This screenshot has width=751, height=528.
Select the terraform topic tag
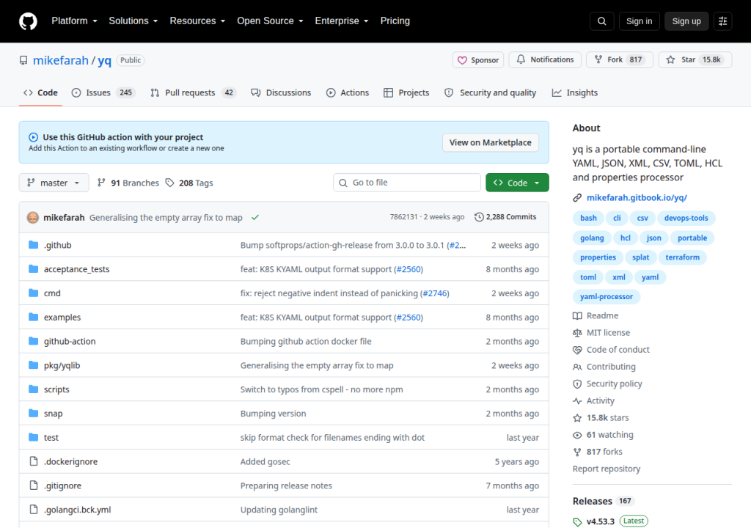tap(682, 257)
